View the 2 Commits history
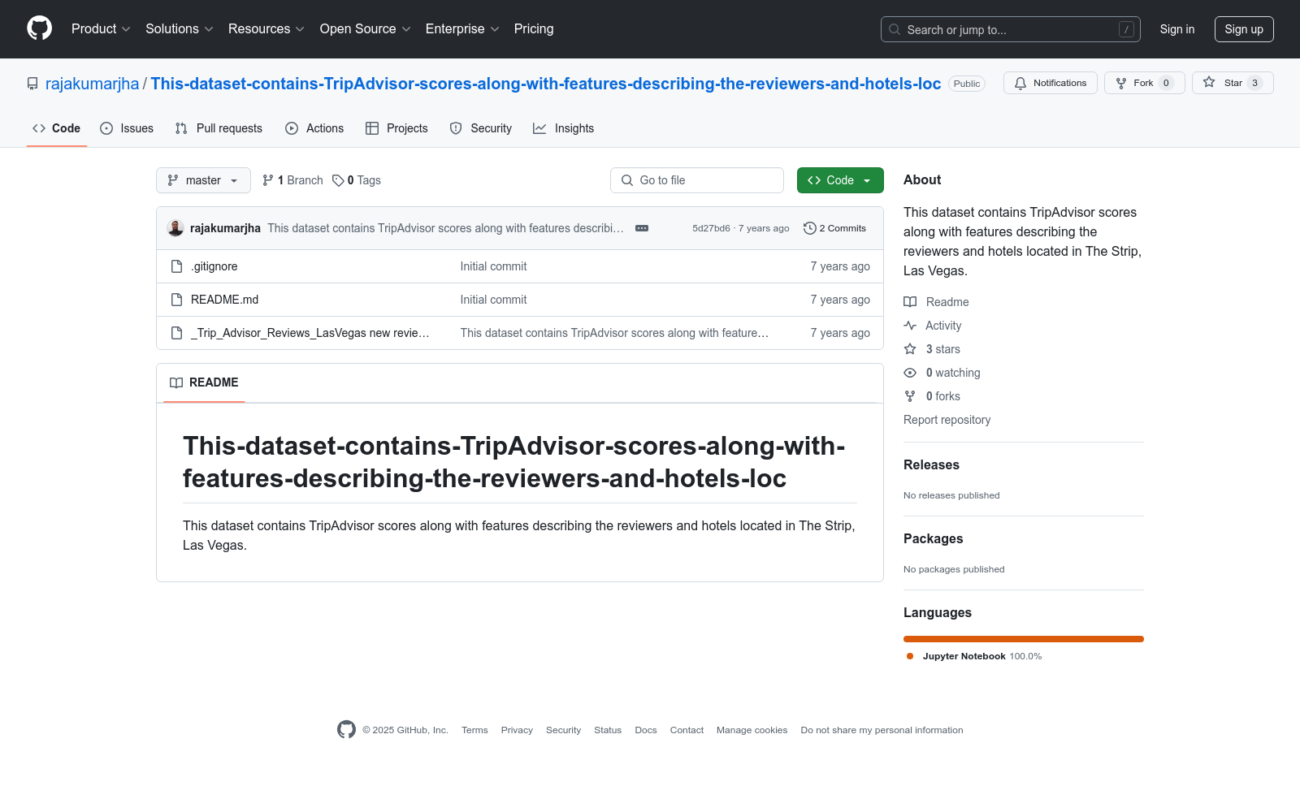 pyautogui.click(x=834, y=228)
